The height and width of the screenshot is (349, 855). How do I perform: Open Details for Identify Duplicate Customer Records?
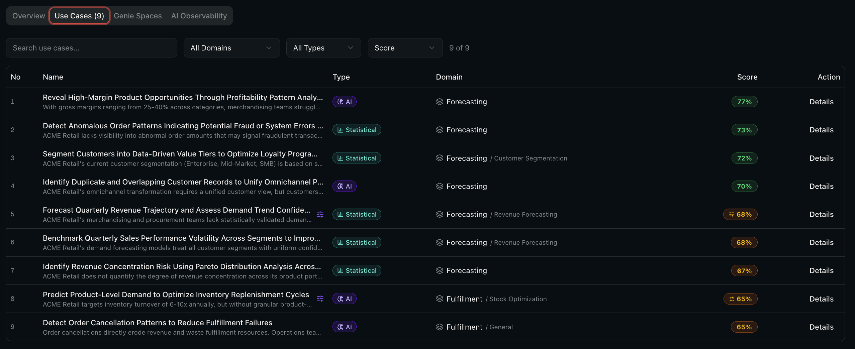821,186
